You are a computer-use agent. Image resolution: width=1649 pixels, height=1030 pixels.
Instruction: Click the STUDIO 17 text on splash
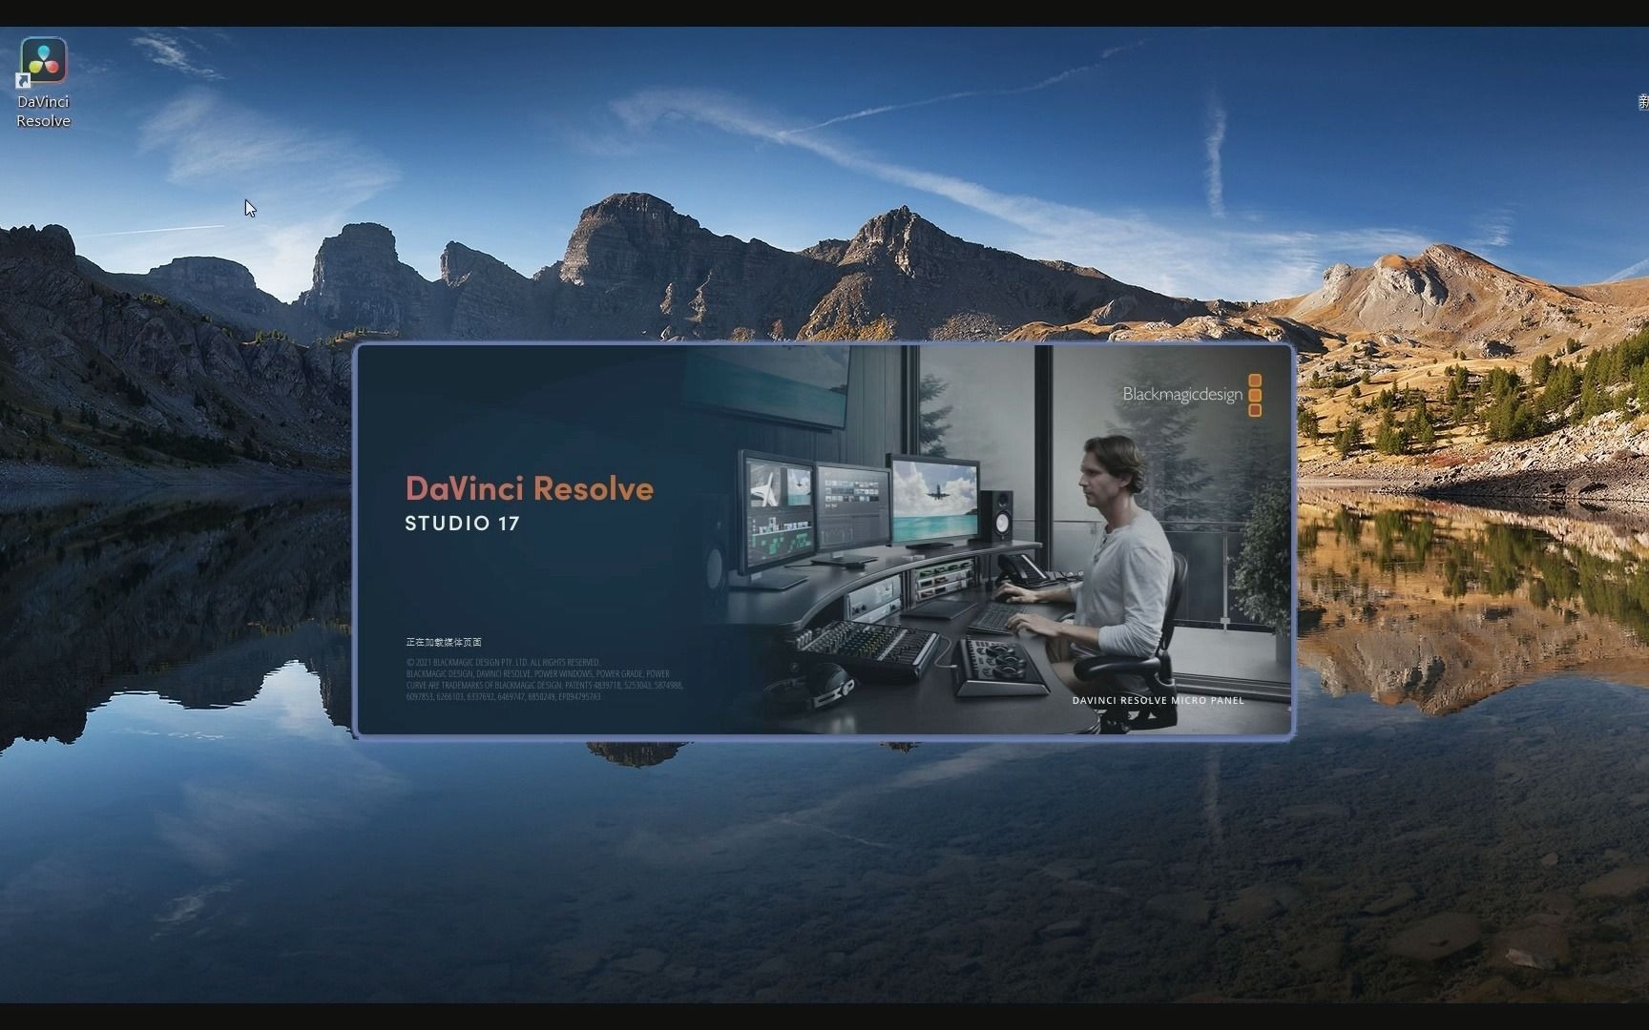pyautogui.click(x=462, y=524)
